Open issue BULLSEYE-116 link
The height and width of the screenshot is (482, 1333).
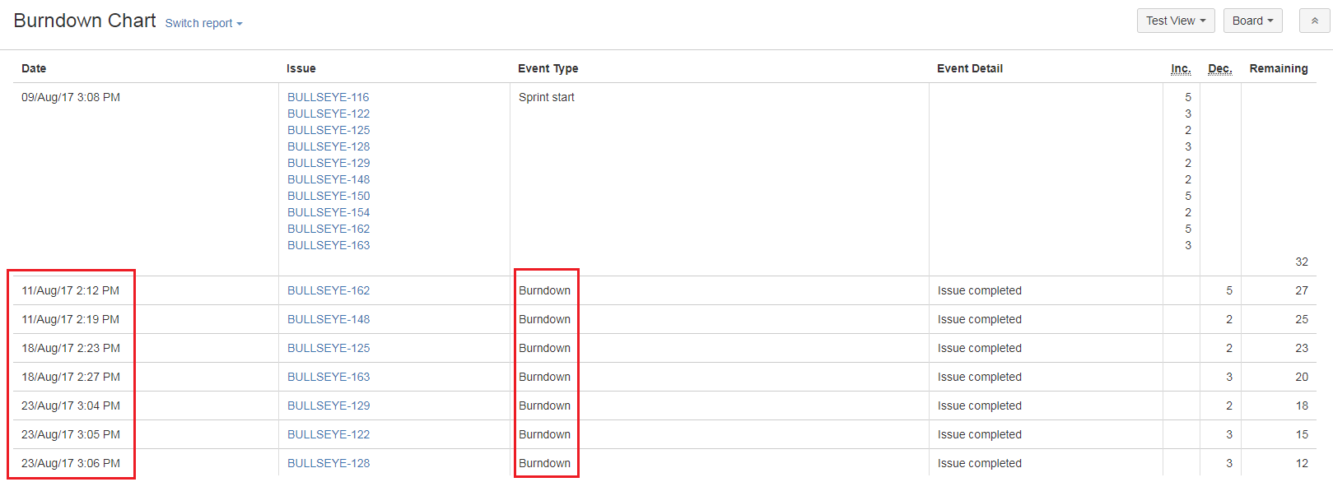coord(328,97)
